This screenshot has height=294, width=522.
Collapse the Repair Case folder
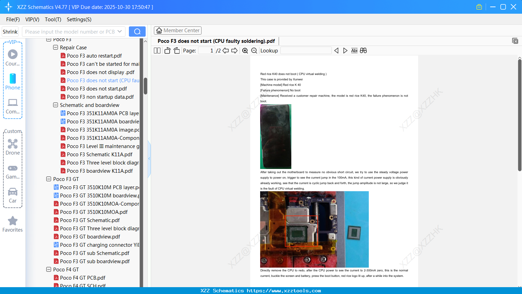[x=56, y=48]
